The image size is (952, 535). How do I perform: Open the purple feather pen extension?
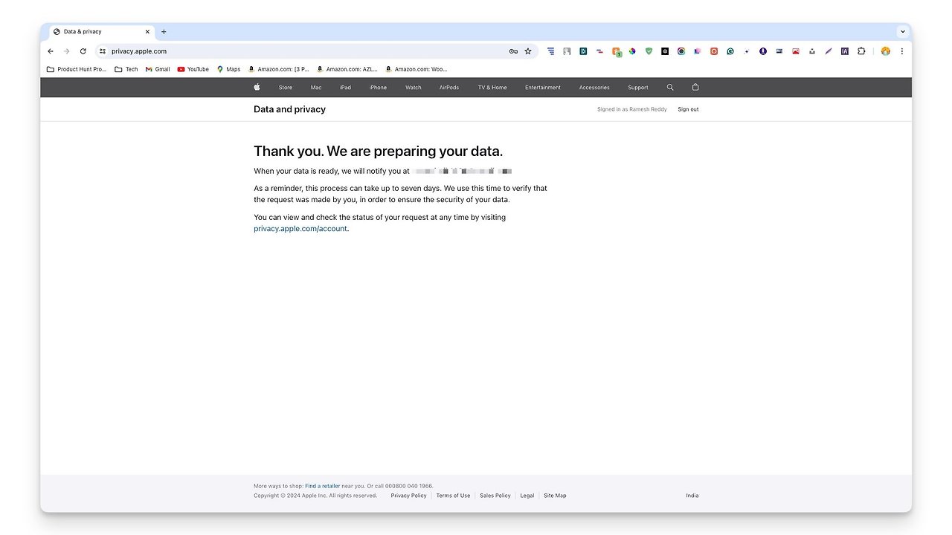[x=829, y=51]
